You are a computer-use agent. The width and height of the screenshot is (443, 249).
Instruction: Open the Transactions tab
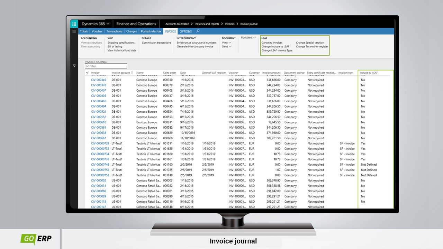tap(114, 31)
